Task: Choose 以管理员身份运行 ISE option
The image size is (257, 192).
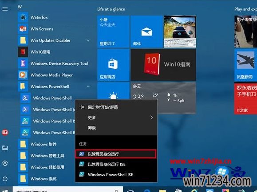Action: (x=116, y=164)
